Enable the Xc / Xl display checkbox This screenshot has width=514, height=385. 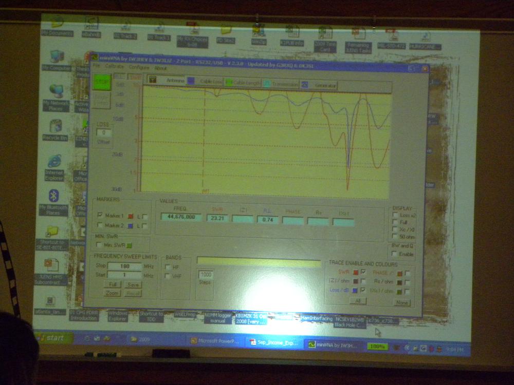click(395, 229)
